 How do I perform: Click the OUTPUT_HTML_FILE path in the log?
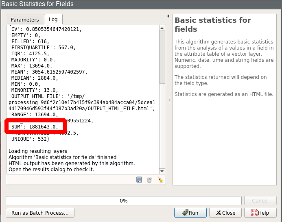point(81,102)
